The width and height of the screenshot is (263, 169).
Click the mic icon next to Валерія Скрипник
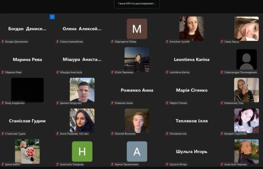(x=222, y=133)
